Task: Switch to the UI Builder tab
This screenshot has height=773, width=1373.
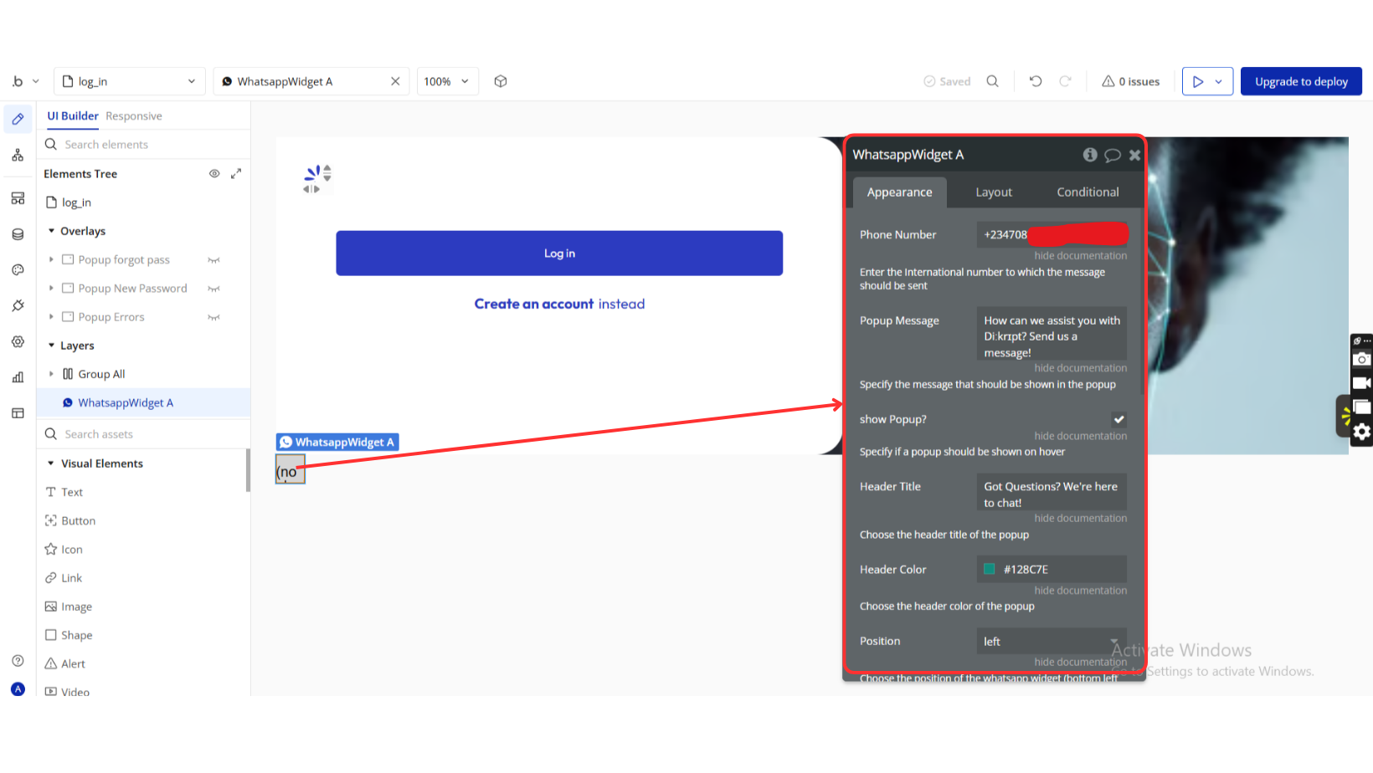Action: point(73,116)
